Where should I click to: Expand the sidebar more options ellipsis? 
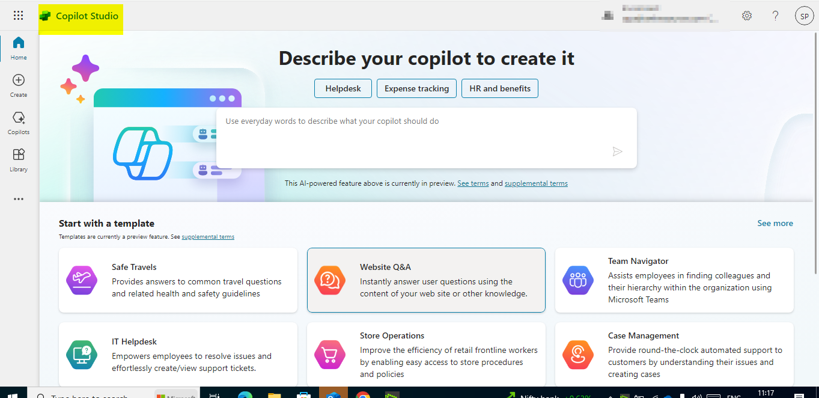pyautogui.click(x=19, y=199)
